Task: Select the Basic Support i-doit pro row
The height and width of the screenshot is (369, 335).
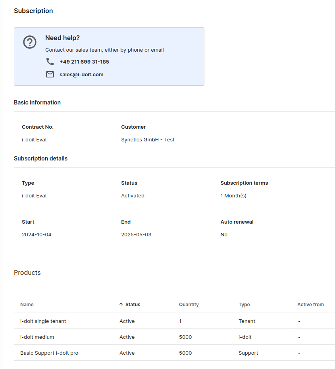Action: pos(49,353)
